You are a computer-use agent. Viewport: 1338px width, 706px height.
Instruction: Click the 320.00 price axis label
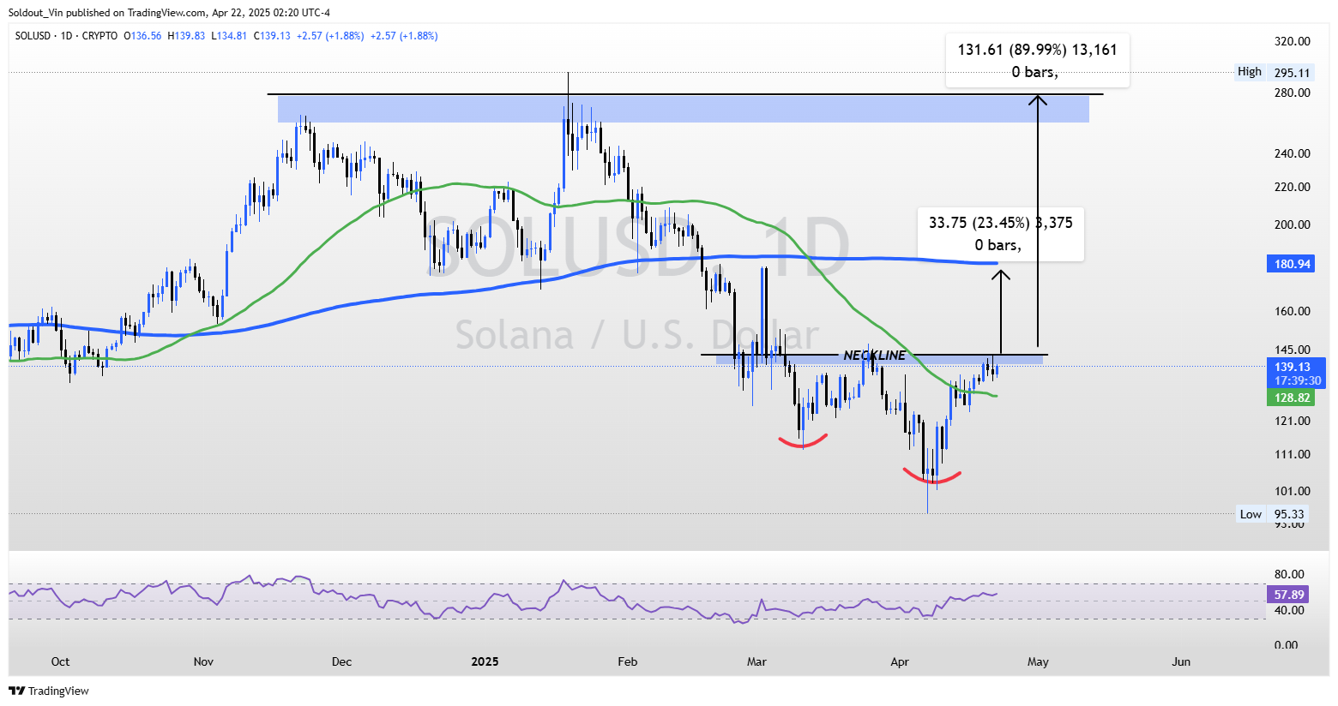[x=1292, y=41]
